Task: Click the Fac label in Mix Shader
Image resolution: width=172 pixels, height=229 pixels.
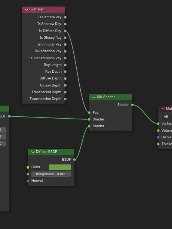Action: [96, 113]
